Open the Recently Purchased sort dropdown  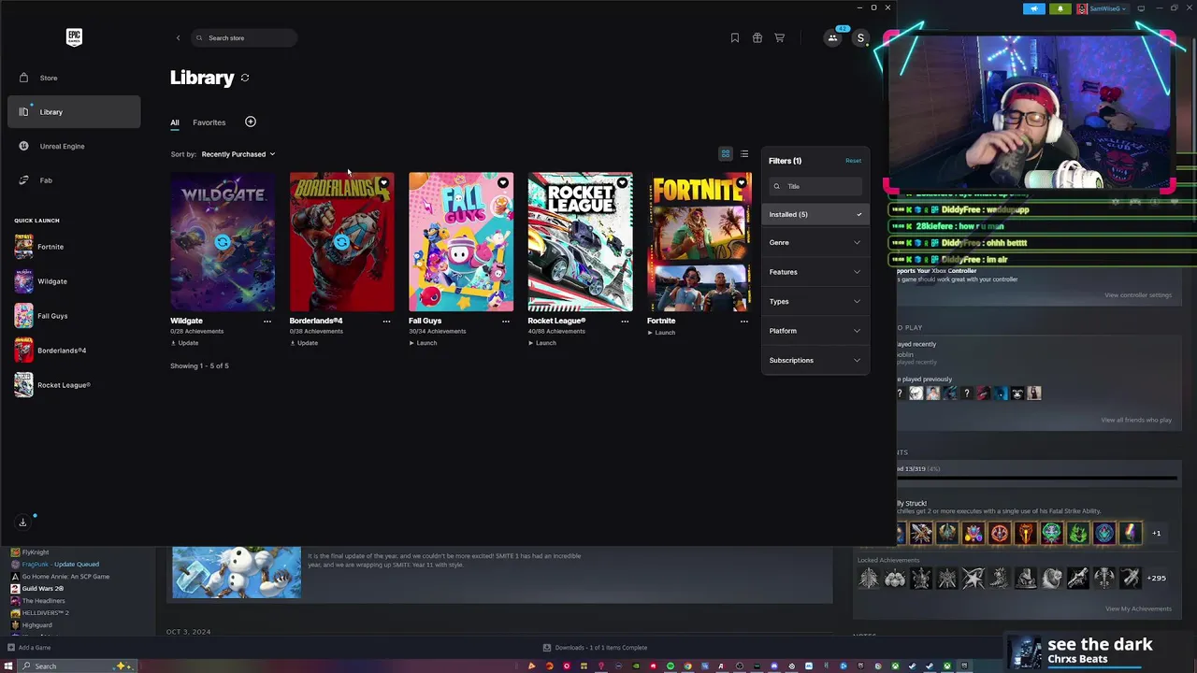(x=238, y=154)
